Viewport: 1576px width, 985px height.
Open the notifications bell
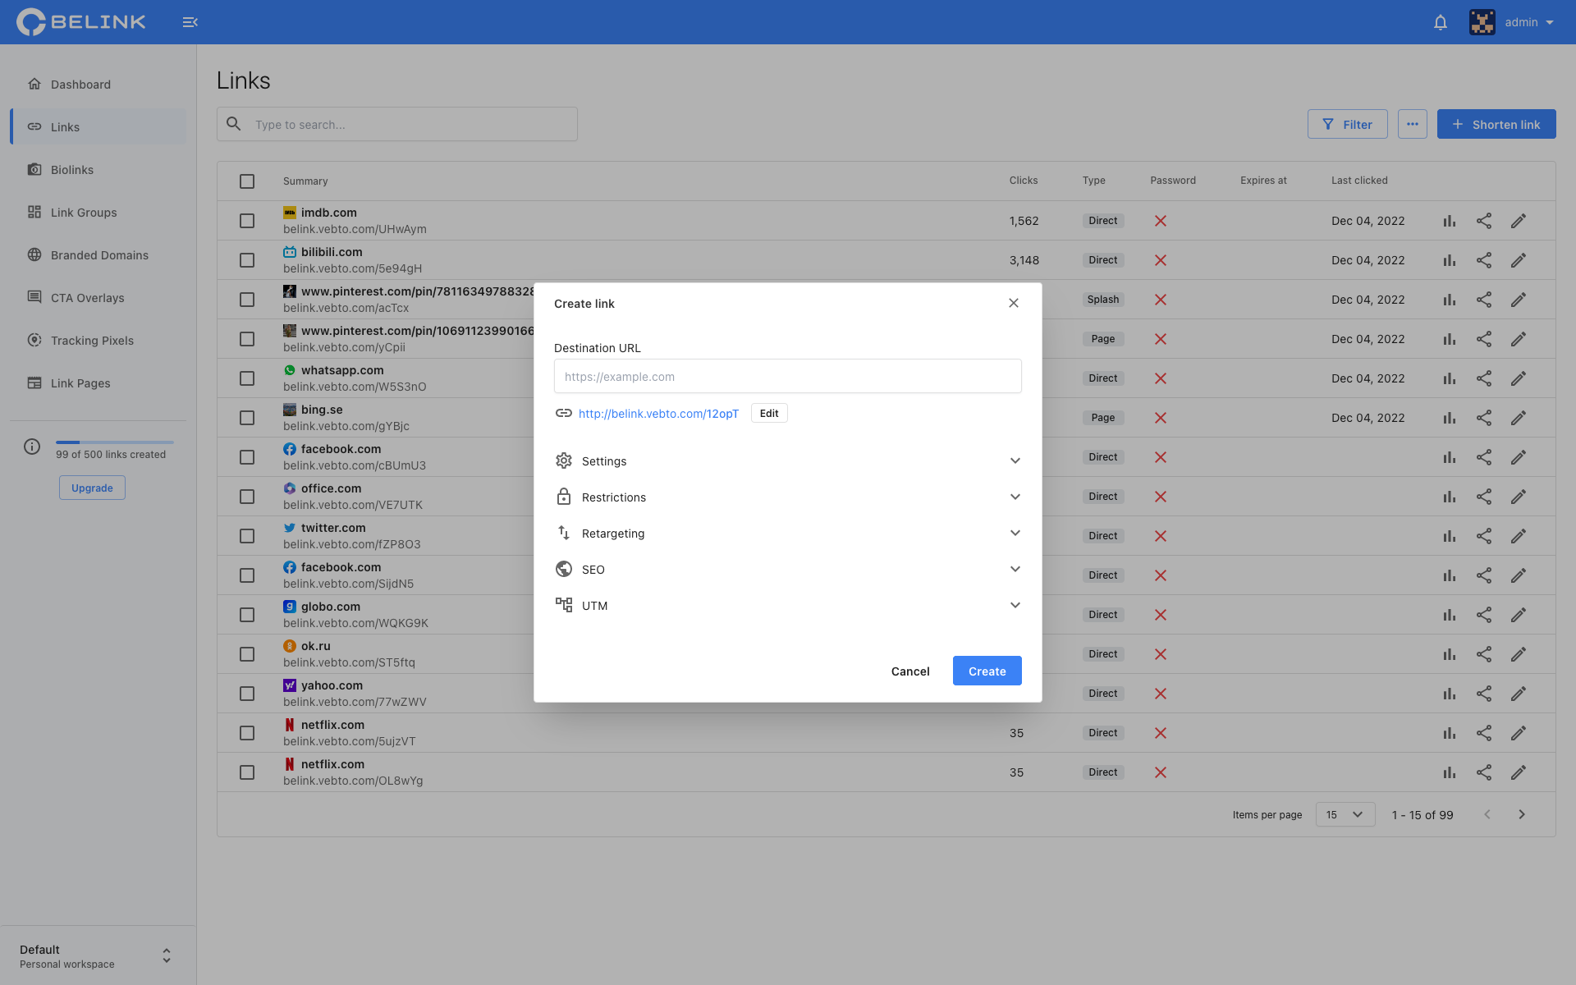pyautogui.click(x=1440, y=22)
